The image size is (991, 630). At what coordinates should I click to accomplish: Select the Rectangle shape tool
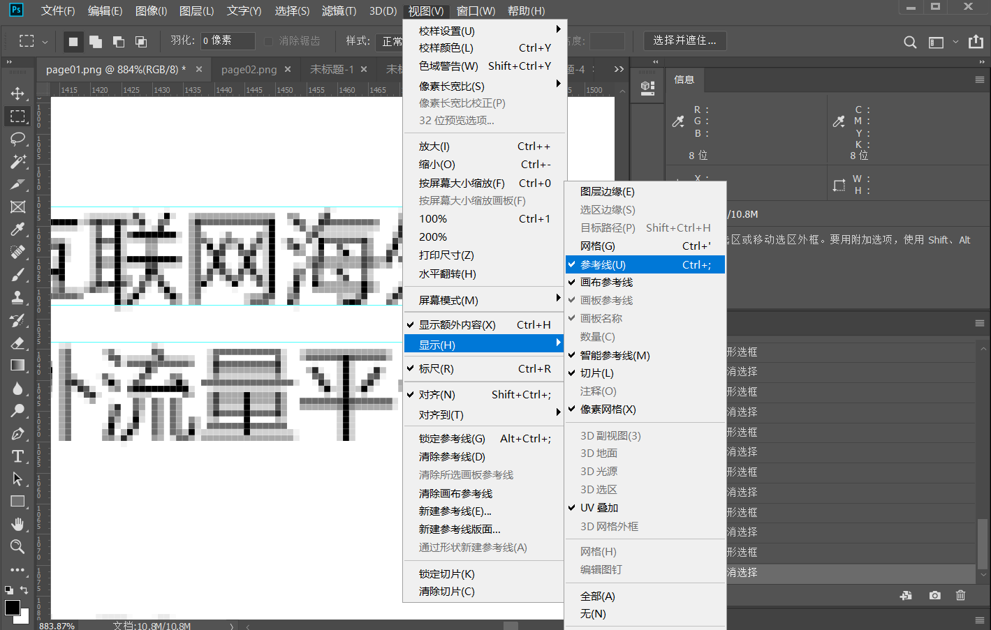point(17,502)
